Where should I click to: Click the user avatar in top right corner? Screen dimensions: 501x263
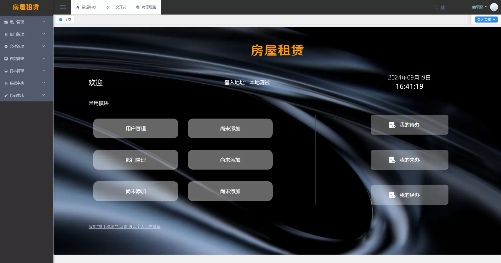click(x=494, y=7)
